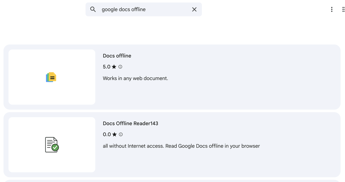345x182 pixels.
Task: Click info icon beside 5.0 rating
Action: coord(120,67)
